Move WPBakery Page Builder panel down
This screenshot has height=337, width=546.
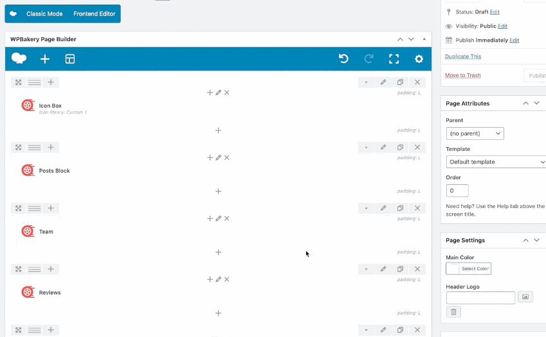411,39
